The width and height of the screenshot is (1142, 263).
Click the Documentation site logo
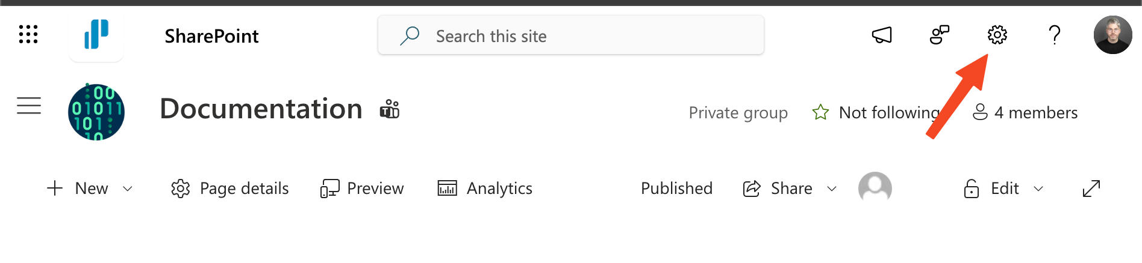96,112
